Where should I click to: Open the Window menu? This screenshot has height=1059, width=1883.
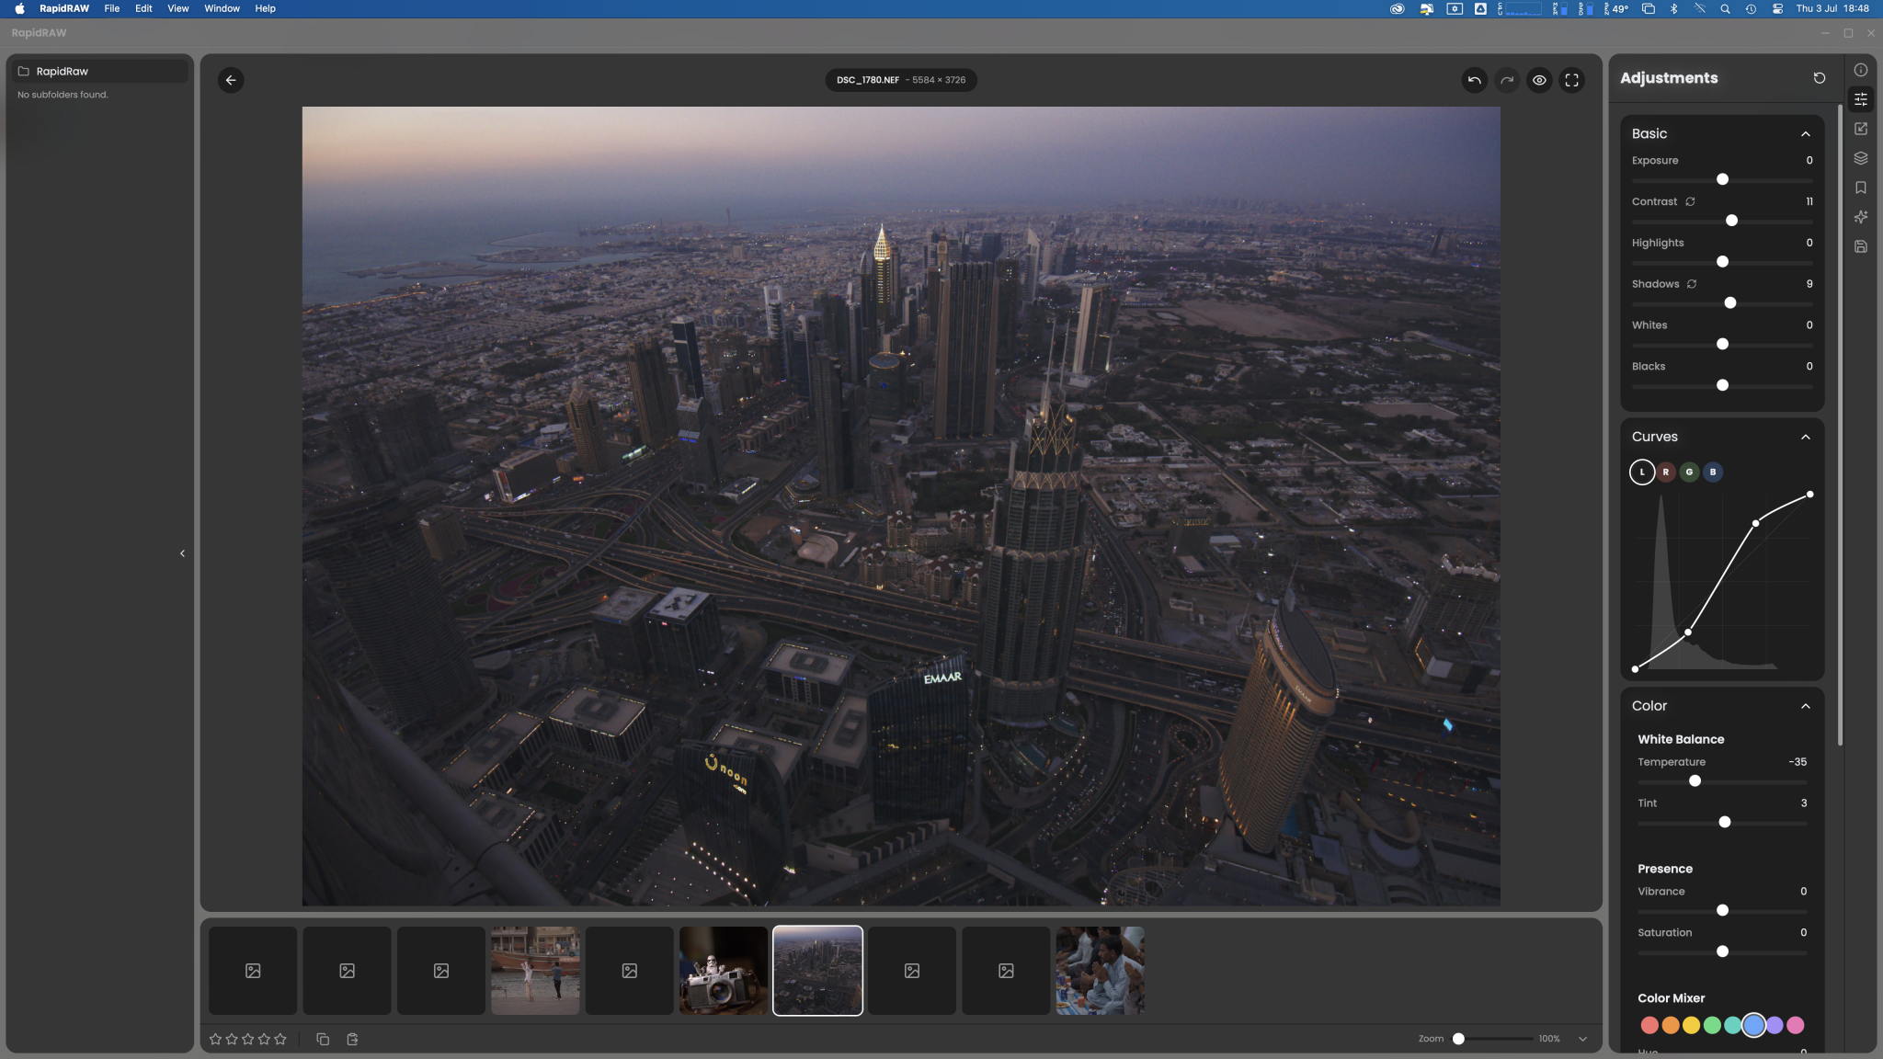(222, 8)
